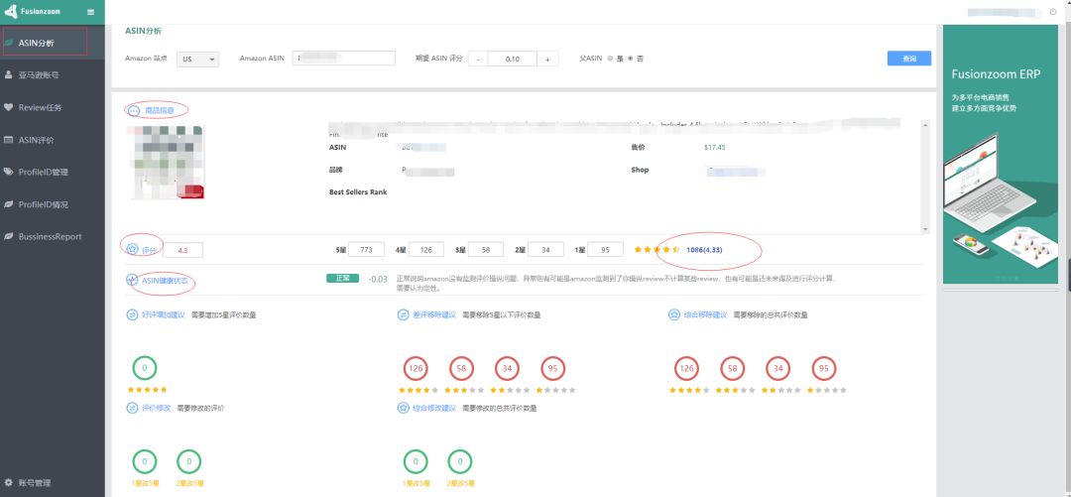Viewport: 1071px width, 497px height.
Task: Open Review任务 in the sidebar
Action: [x=40, y=107]
